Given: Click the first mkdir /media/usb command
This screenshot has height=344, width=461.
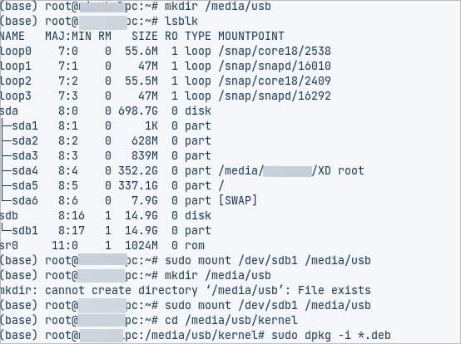Looking at the screenshot, I should tap(218, 6).
